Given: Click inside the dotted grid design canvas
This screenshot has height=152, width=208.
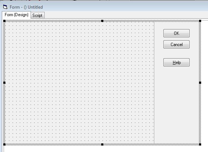Looking at the screenshot, I should pos(80,83).
